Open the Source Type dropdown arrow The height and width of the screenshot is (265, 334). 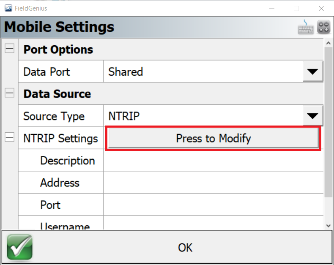point(313,116)
